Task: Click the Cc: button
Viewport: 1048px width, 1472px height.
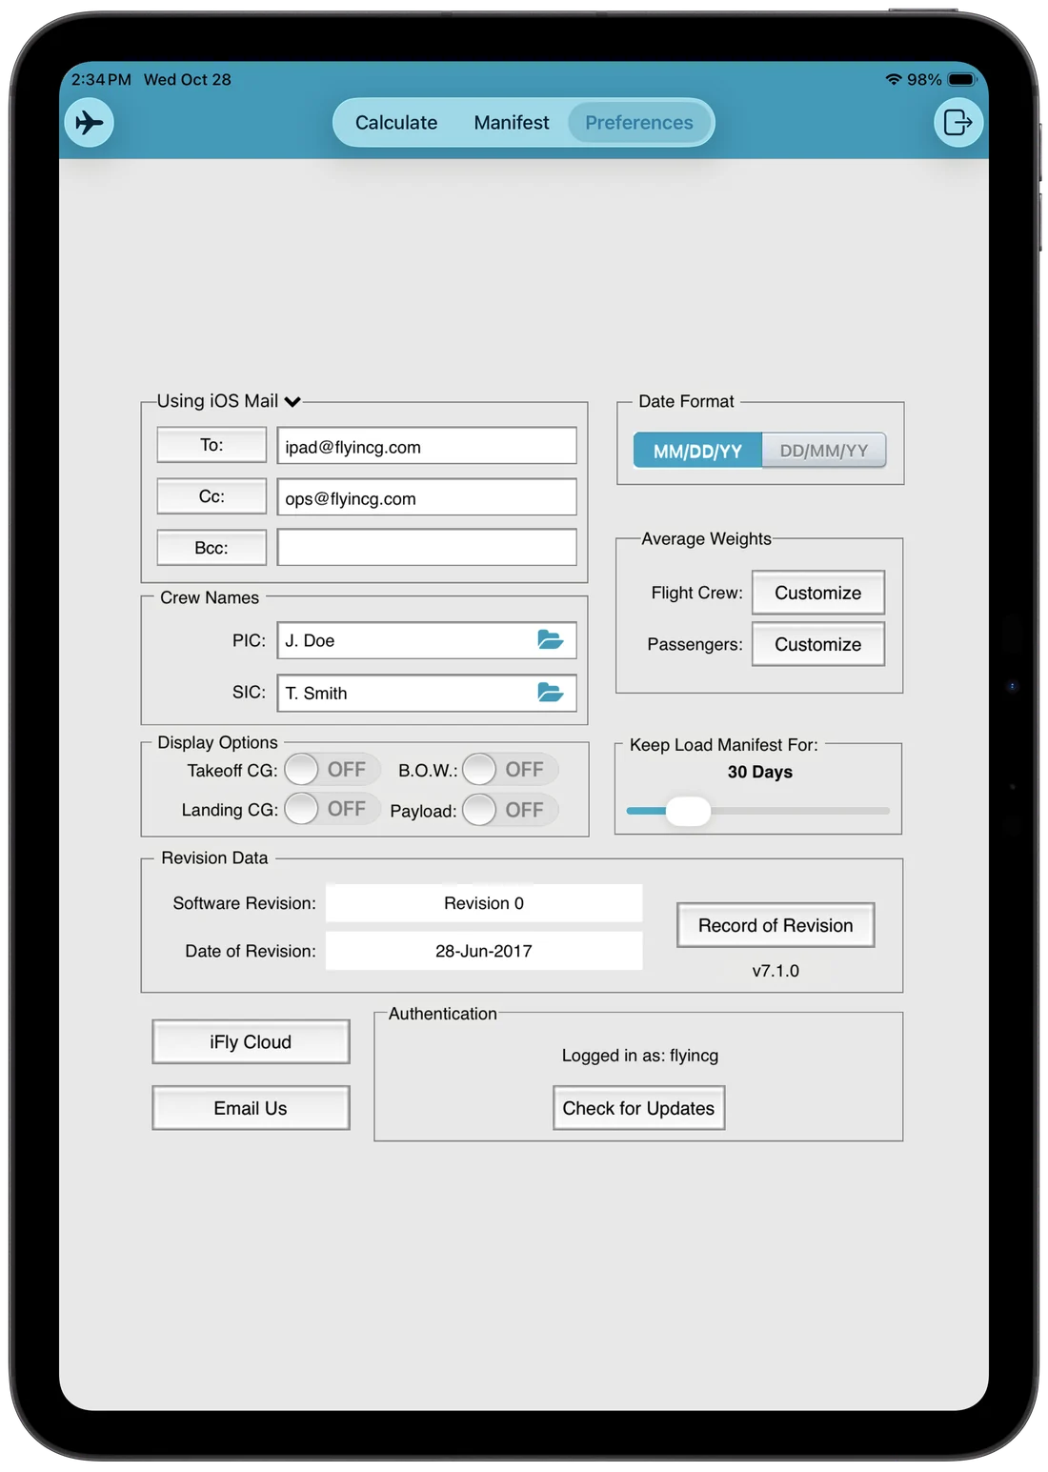Action: pyautogui.click(x=212, y=496)
